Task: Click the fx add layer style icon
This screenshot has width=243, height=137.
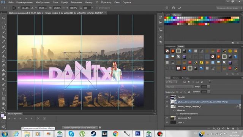Action: click(214, 129)
